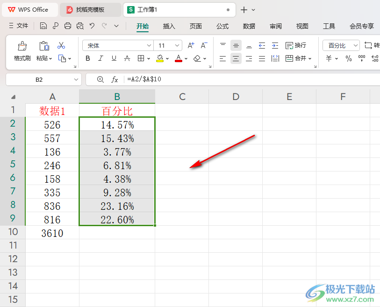Click the Wrap Text (换行) button
Screen dimensions: 380x307
click(x=296, y=45)
